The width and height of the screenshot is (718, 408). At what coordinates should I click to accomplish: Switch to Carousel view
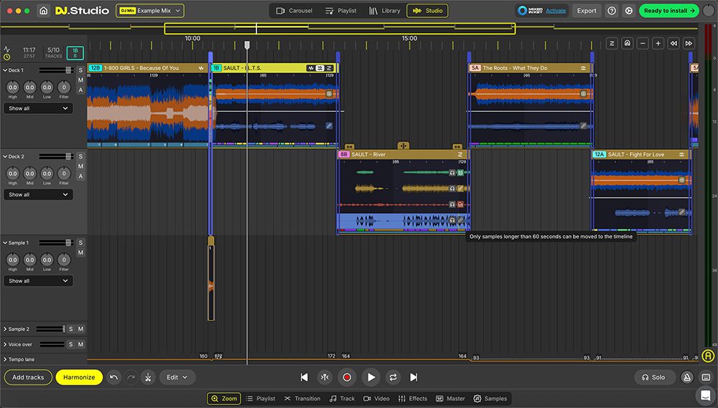[x=294, y=11]
